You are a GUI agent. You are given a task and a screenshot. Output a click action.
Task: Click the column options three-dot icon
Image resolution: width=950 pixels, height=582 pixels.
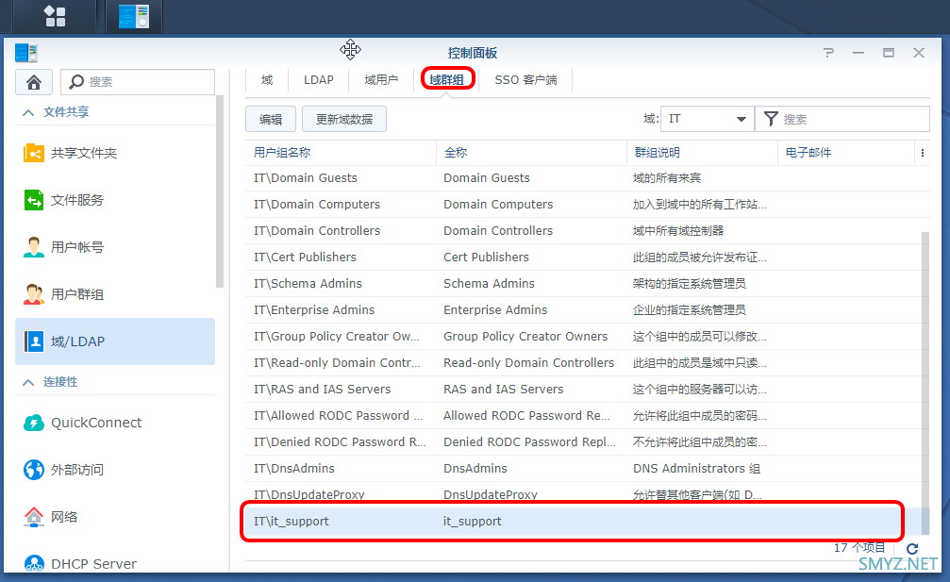922,153
